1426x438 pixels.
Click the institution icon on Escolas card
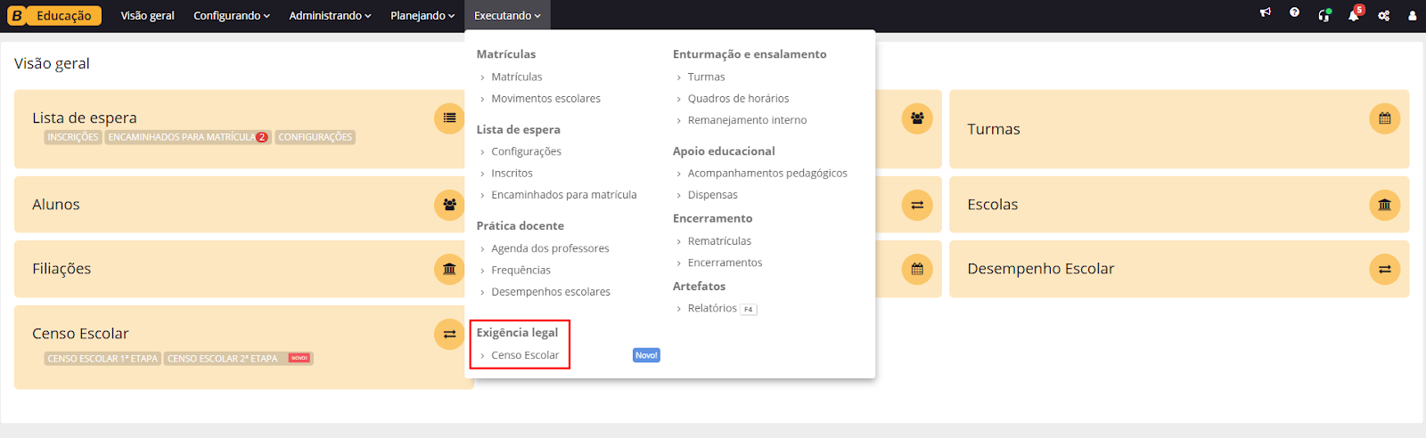pos(1384,205)
